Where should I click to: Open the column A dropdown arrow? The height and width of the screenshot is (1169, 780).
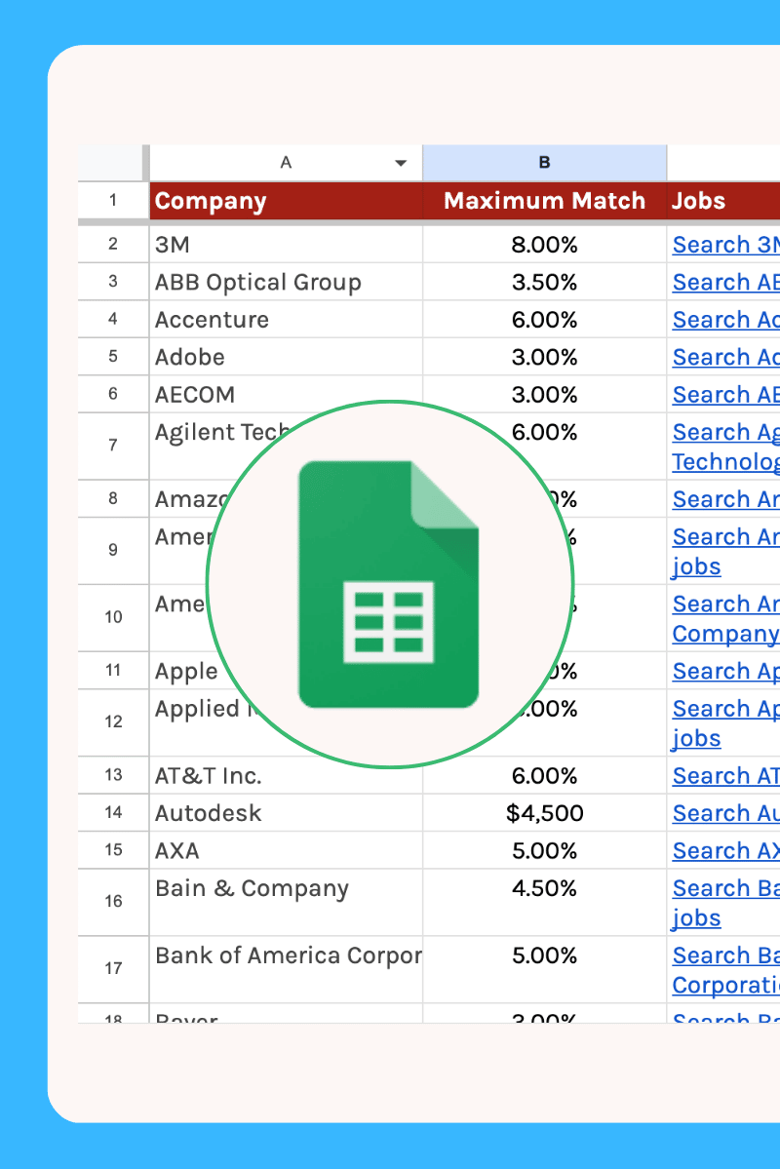[401, 163]
